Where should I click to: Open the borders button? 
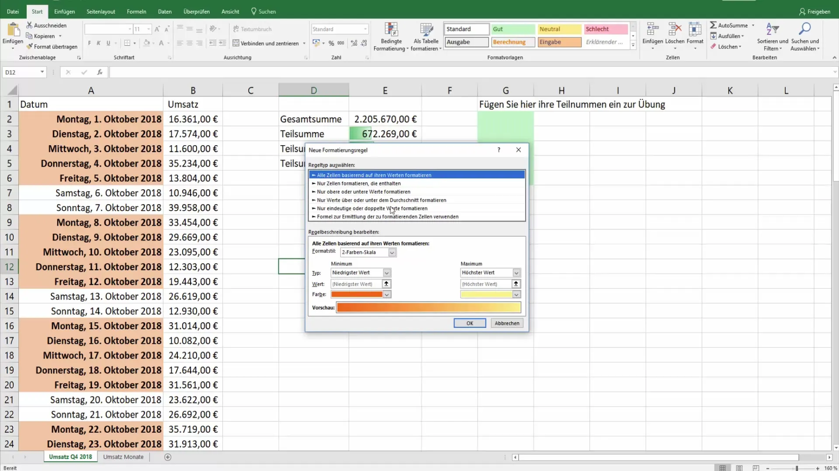click(127, 43)
